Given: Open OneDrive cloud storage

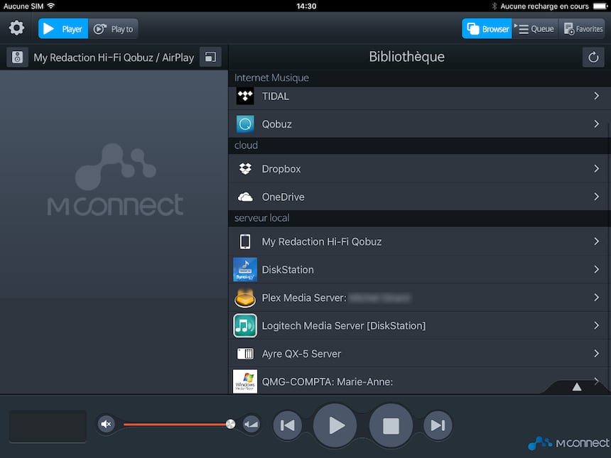Looking at the screenshot, I should [419, 197].
